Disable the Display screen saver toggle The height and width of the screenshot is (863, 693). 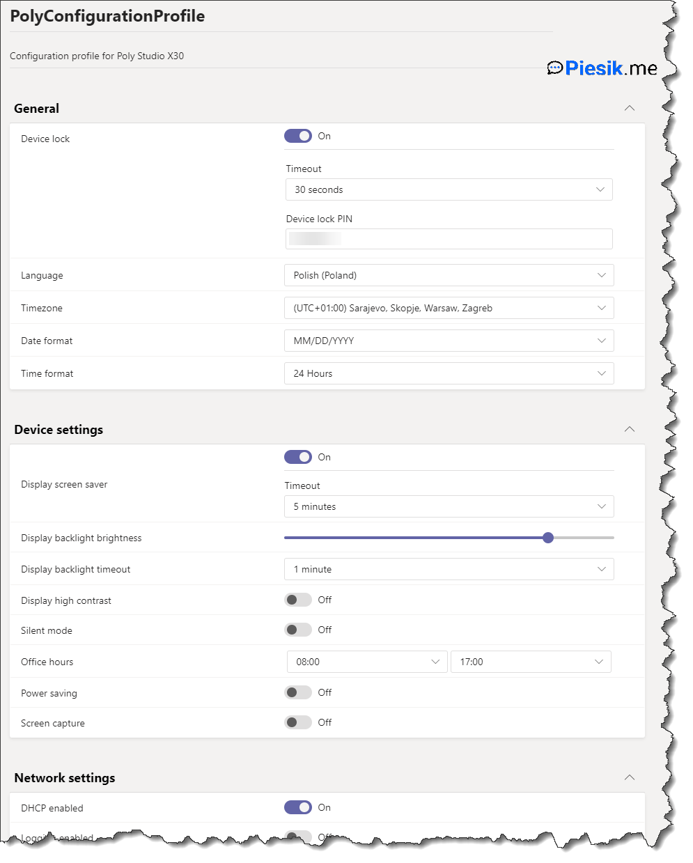coord(298,457)
